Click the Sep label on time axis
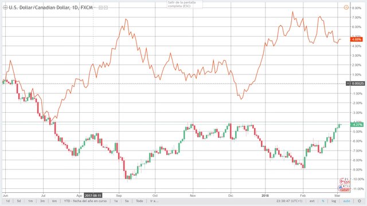367x206 pixels. pyautogui.click(x=119, y=196)
